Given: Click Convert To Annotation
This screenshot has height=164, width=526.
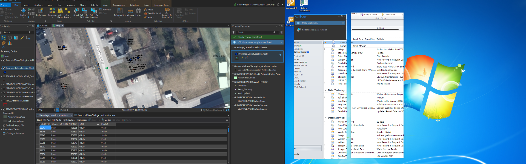Looking at the screenshot, I should point(167,13).
